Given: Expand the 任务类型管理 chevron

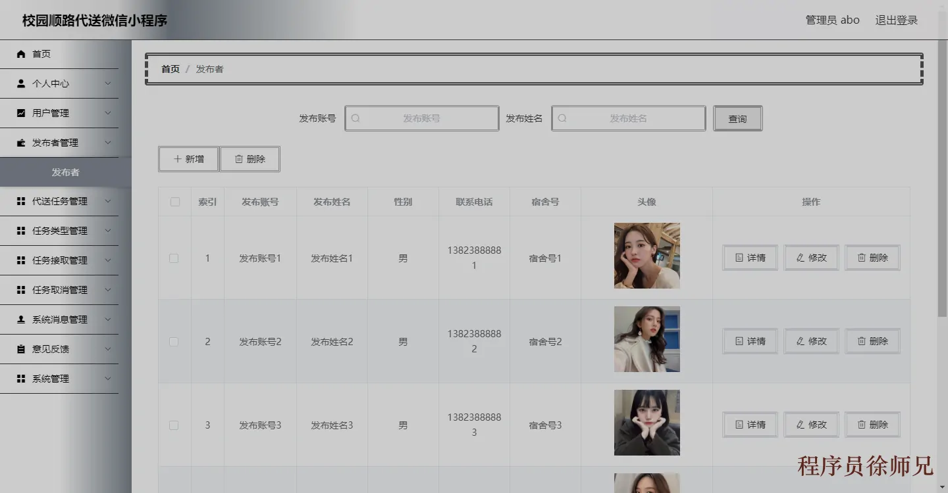Looking at the screenshot, I should click(x=108, y=231).
